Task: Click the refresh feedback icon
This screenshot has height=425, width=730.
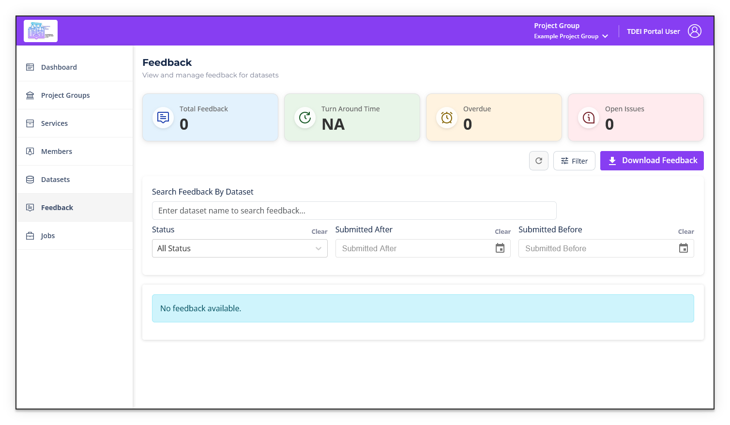Action: [538, 160]
